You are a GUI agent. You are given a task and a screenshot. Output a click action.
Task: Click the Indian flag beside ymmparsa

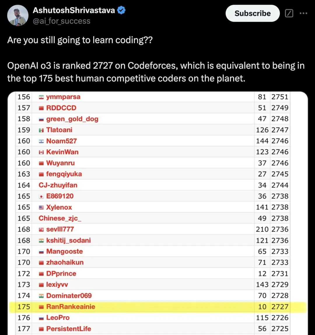pos(41,97)
